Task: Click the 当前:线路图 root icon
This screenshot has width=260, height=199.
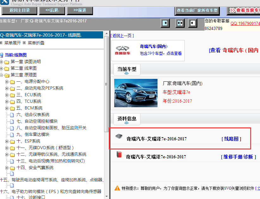Action: coord(2,55)
